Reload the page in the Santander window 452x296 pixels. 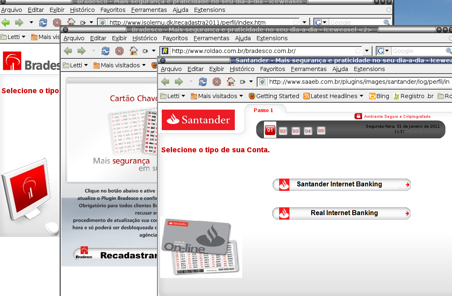[x=203, y=82]
